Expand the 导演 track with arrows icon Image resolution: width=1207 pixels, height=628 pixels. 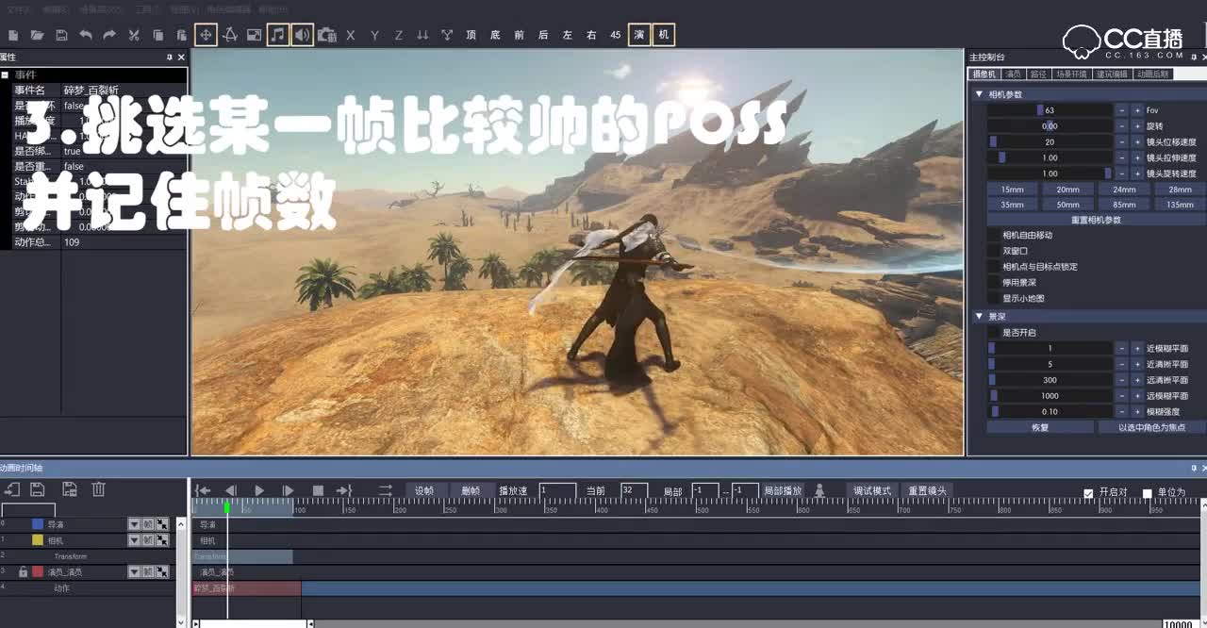(x=162, y=524)
